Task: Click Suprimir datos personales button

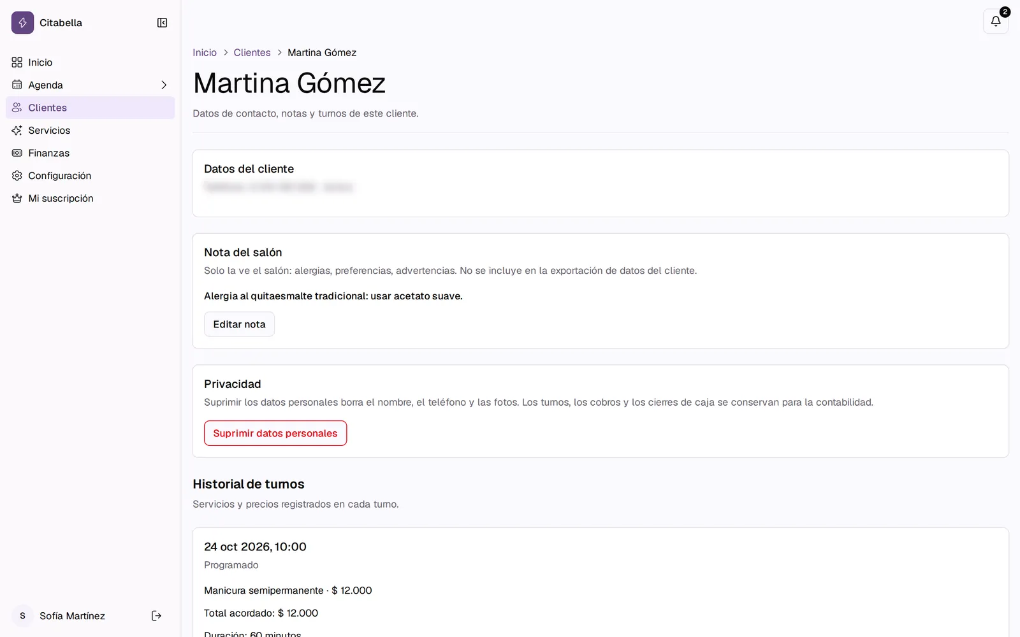Action: click(275, 433)
